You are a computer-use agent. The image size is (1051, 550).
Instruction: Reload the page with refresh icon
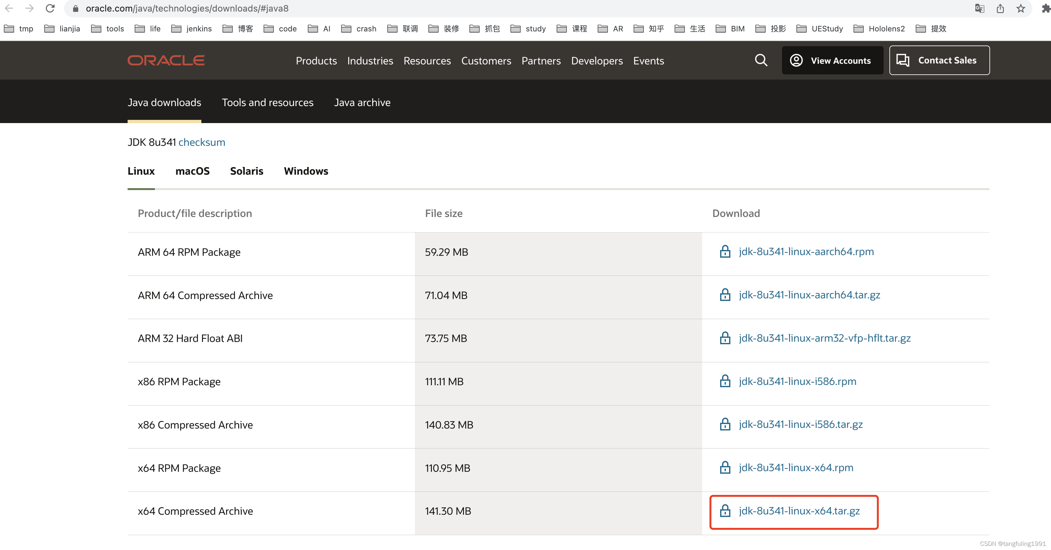point(50,8)
